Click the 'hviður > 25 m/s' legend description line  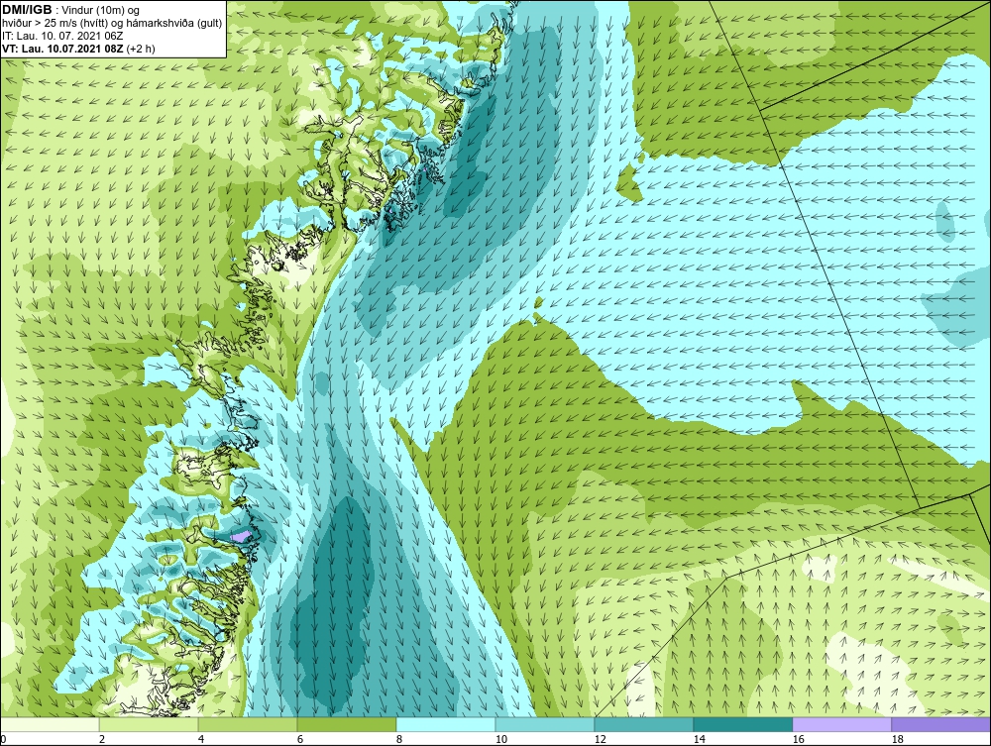point(112,24)
